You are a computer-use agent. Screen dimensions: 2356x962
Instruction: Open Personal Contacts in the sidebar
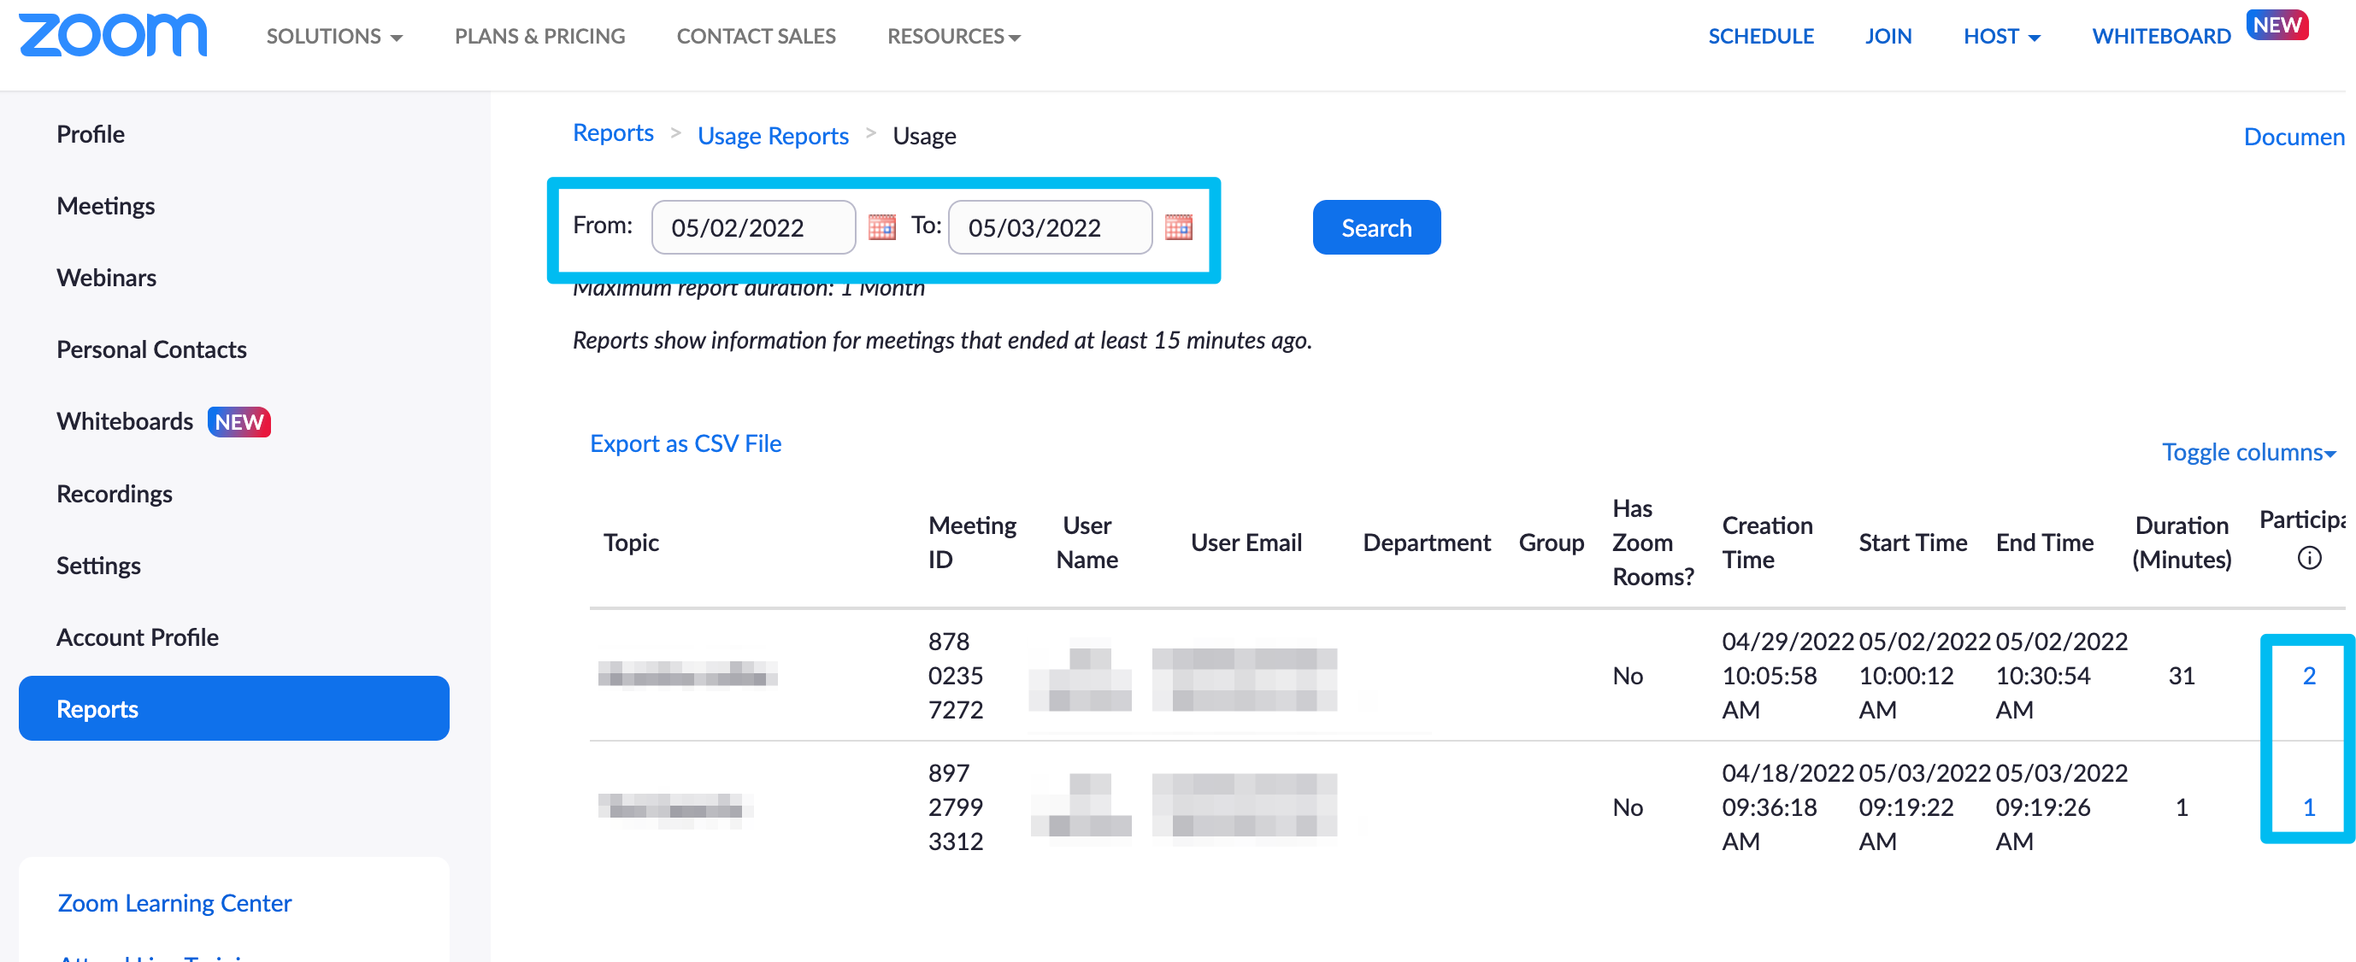pyautogui.click(x=151, y=349)
